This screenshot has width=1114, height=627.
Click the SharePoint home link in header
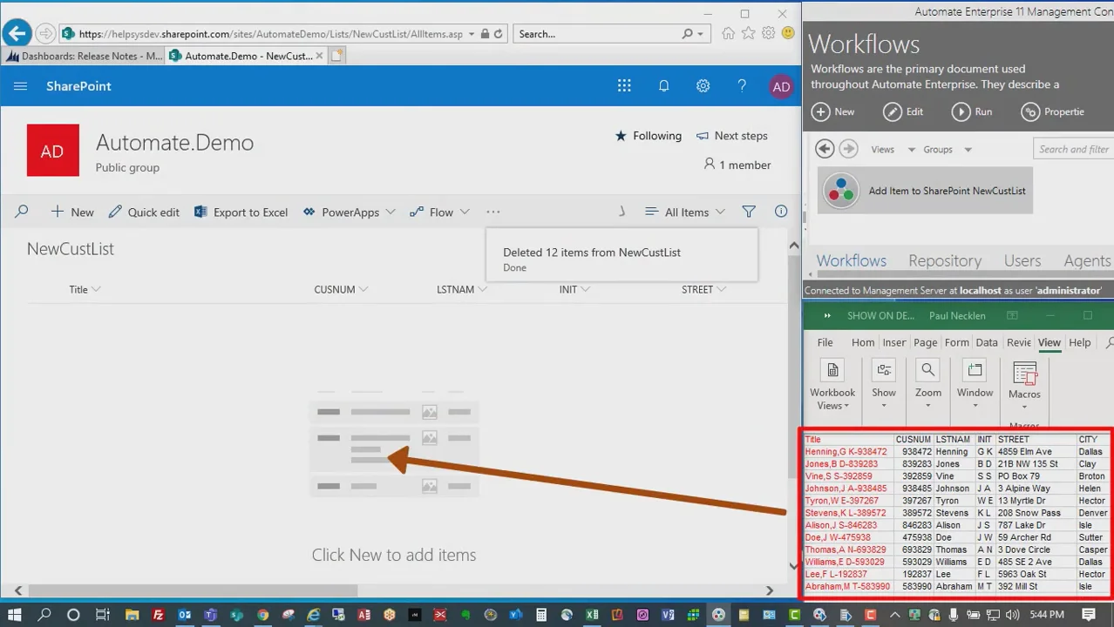pyautogui.click(x=78, y=86)
